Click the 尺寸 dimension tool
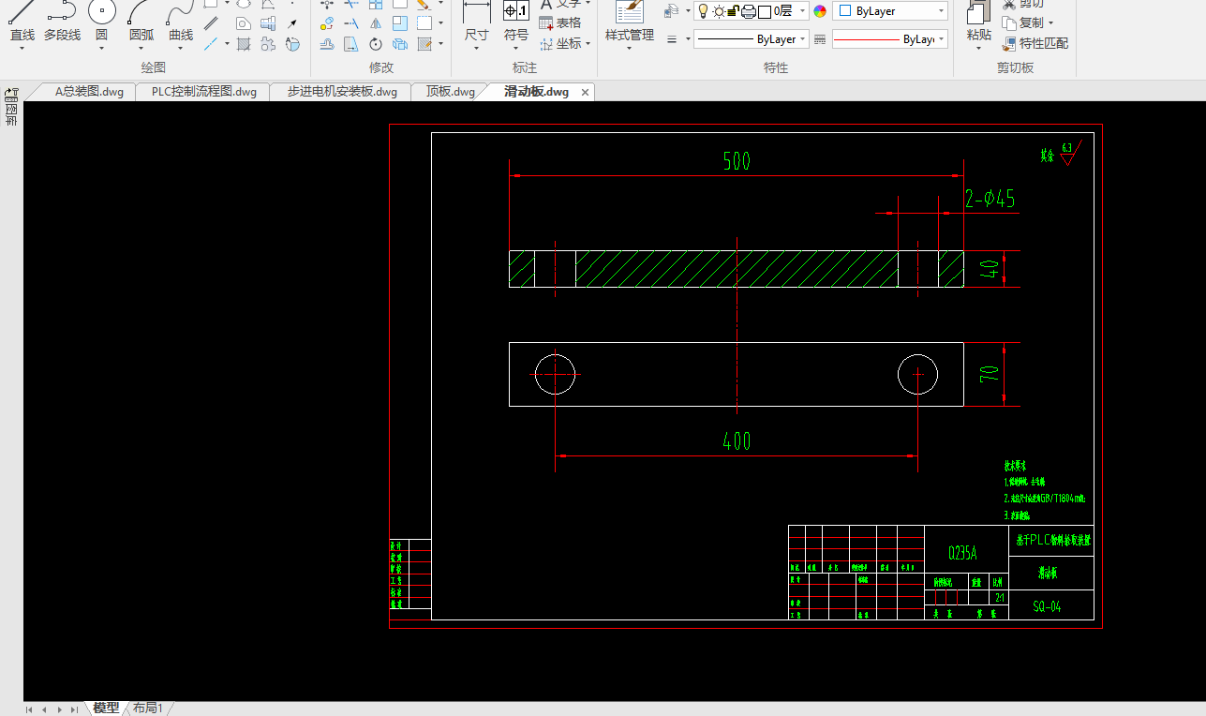The image size is (1206, 716). (477, 21)
